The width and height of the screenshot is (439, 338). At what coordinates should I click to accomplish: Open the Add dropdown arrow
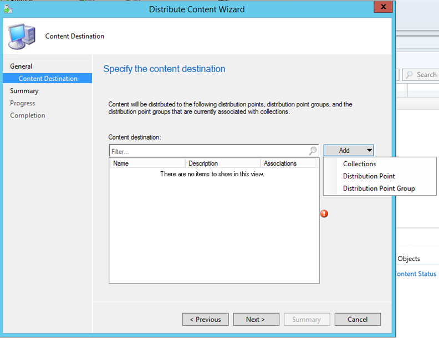tap(369, 151)
